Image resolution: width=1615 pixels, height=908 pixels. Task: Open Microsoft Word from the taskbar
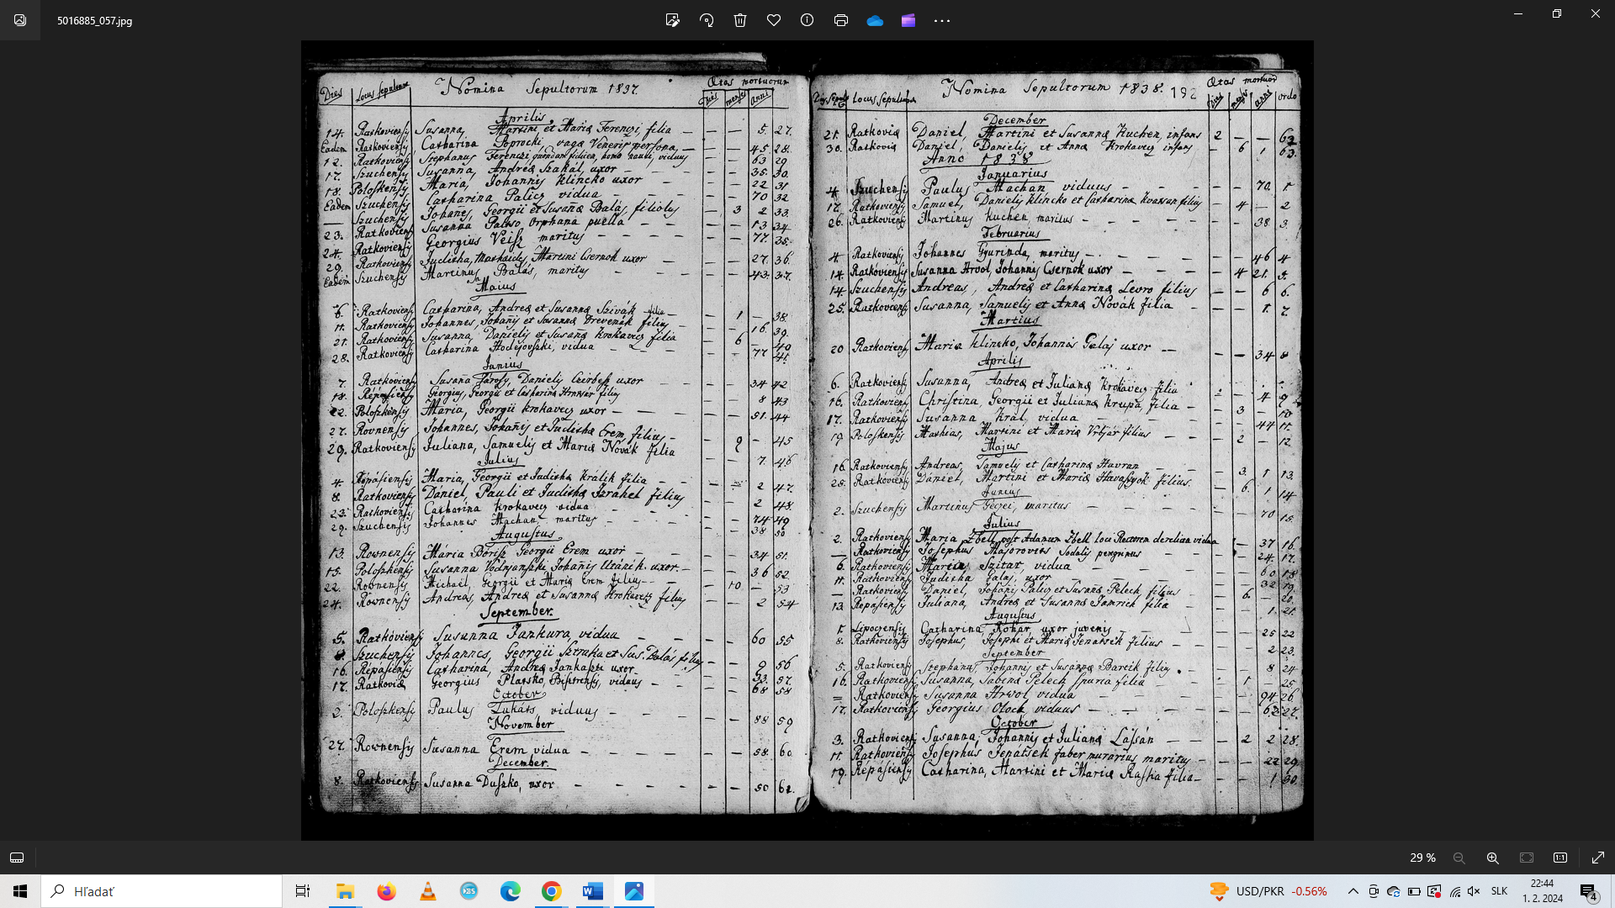click(593, 891)
